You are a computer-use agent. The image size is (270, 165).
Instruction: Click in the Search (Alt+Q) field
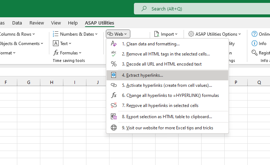[x=202, y=9]
